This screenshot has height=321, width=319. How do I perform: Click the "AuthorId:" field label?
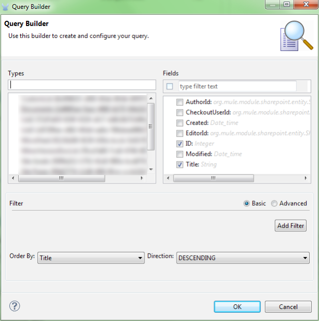coord(198,102)
